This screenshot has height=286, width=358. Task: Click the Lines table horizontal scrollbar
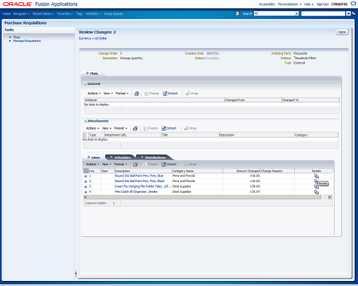pos(204,197)
